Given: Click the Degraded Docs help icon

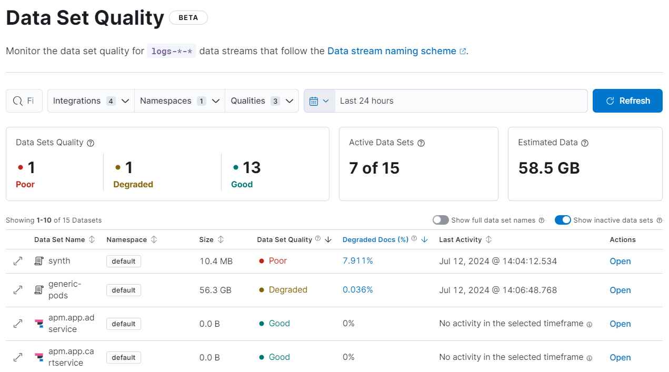Looking at the screenshot, I should [414, 239].
